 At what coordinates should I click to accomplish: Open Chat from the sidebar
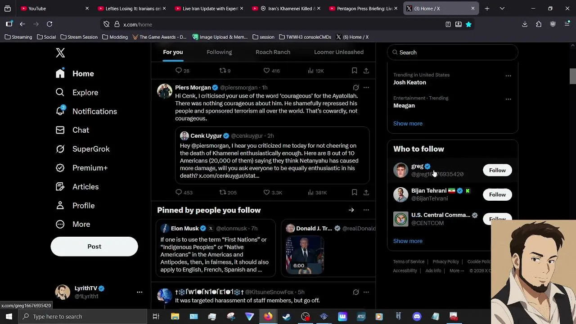(x=72, y=130)
